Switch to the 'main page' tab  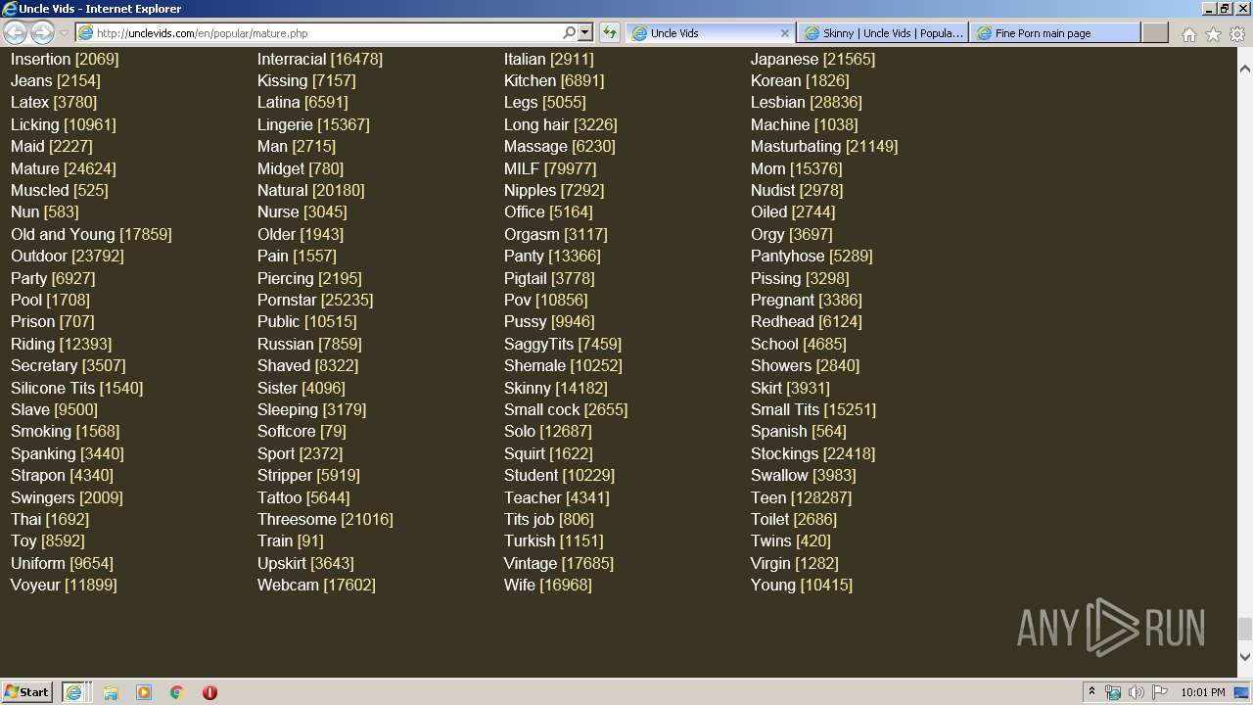pyautogui.click(x=1055, y=33)
